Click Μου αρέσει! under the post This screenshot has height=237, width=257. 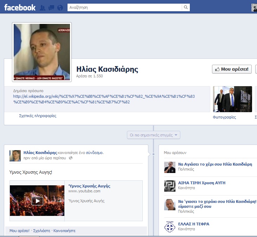click(x=19, y=231)
